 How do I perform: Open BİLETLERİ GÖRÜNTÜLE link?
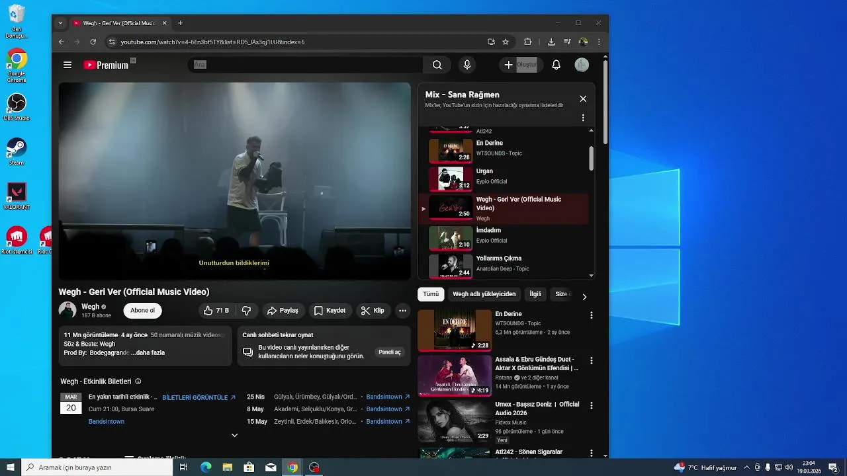click(199, 398)
